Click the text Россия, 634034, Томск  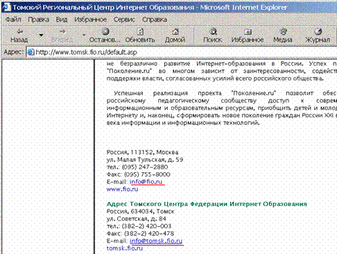coord(141,212)
